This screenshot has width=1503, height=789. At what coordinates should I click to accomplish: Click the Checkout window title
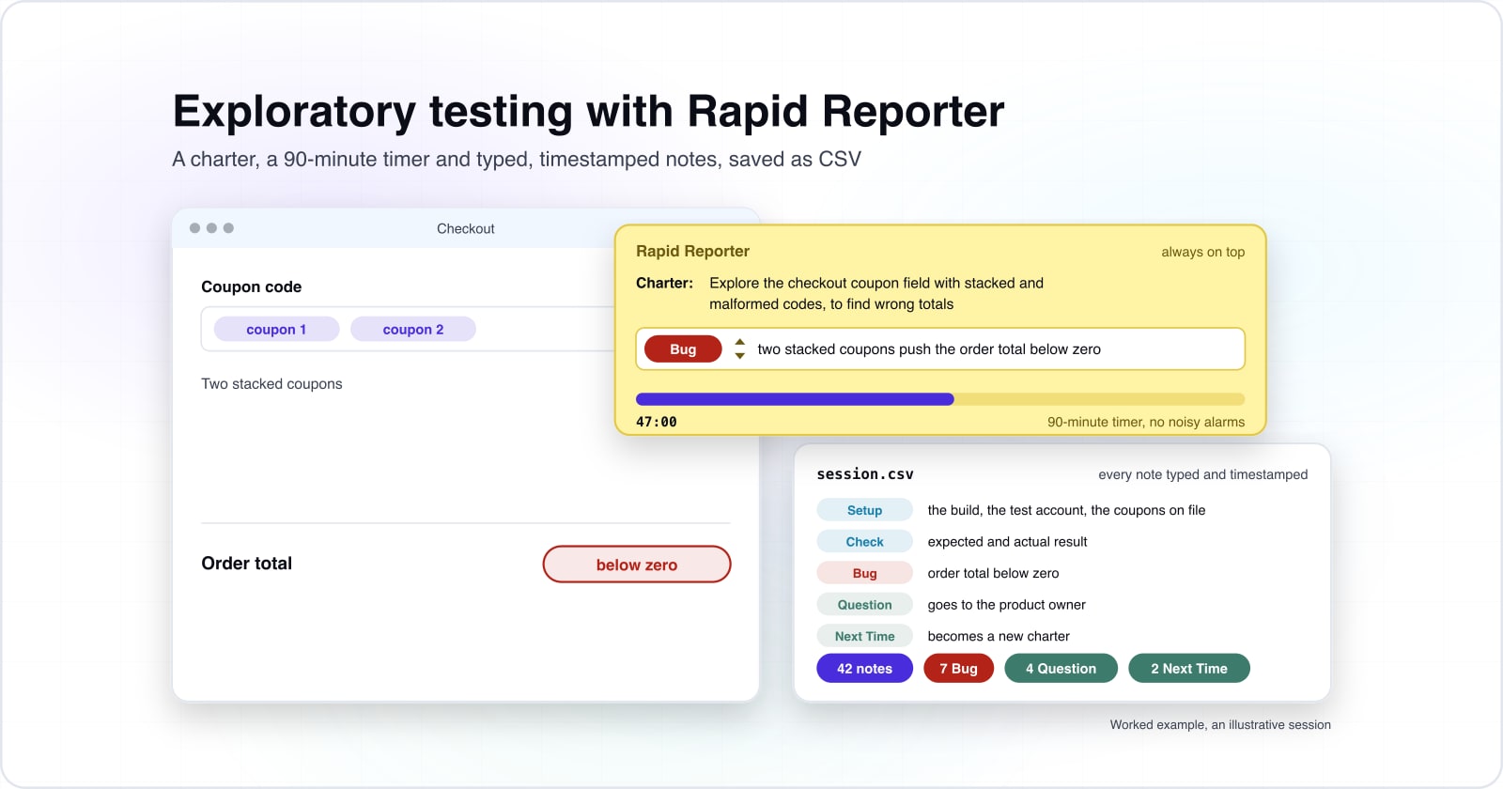tap(466, 228)
